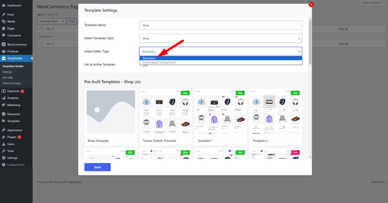Open the WooCommerce menu

(16, 45)
